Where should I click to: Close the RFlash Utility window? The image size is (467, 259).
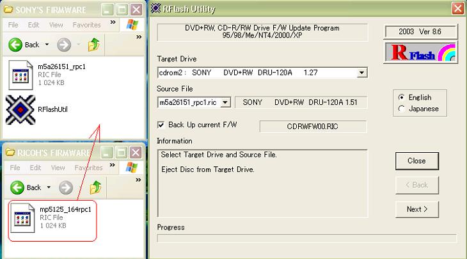point(457,8)
